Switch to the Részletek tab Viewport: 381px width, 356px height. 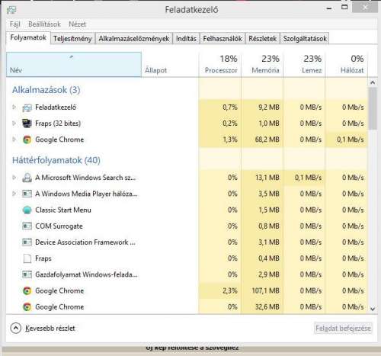262,39
